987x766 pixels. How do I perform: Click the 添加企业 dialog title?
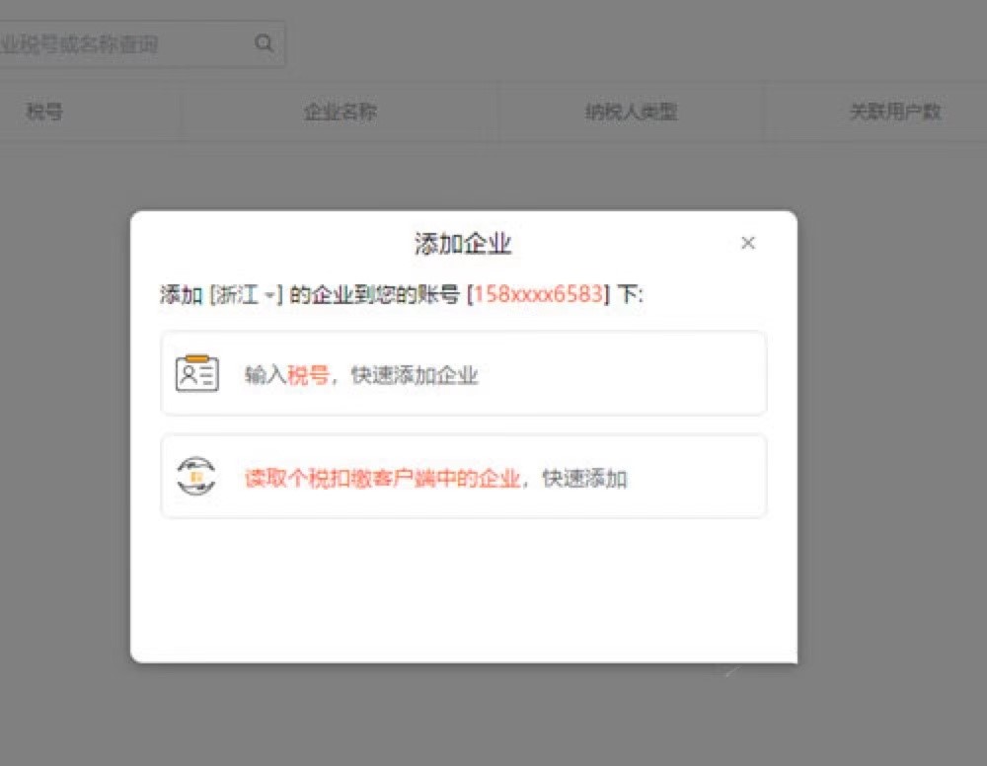pyautogui.click(x=463, y=244)
